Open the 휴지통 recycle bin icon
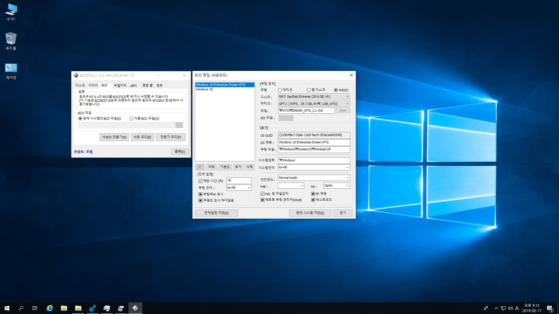559x314 pixels. pos(11,41)
